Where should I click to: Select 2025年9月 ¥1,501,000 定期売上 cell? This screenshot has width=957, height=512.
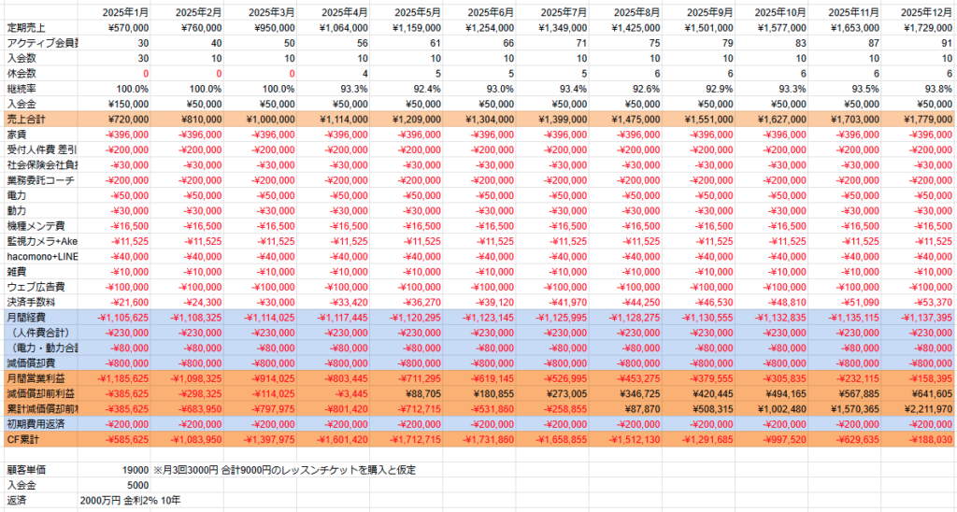point(698,27)
